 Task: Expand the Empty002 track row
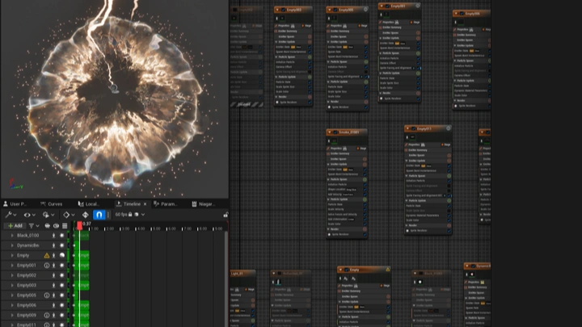click(x=11, y=275)
